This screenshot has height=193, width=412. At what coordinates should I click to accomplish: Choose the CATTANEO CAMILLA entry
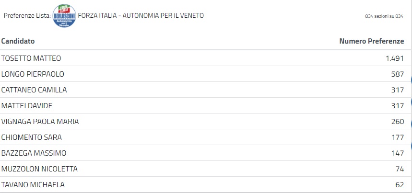[x=34, y=90]
